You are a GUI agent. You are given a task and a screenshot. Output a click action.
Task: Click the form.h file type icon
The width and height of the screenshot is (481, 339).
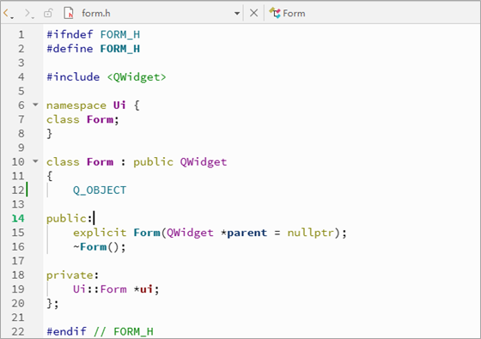click(69, 13)
